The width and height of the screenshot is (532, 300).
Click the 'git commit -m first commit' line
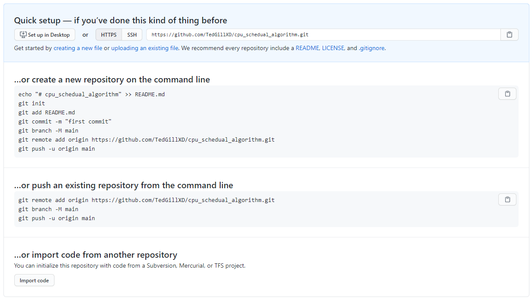pos(65,122)
